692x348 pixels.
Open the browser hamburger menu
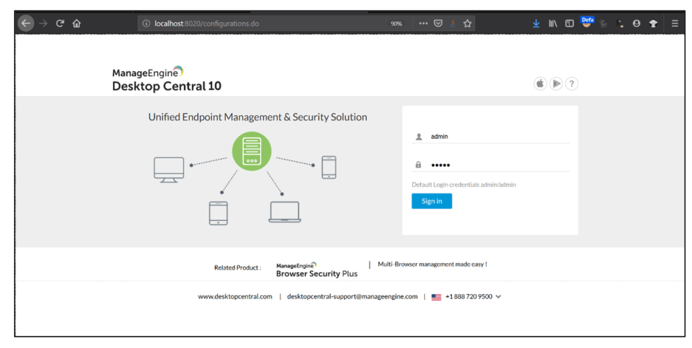(x=675, y=24)
